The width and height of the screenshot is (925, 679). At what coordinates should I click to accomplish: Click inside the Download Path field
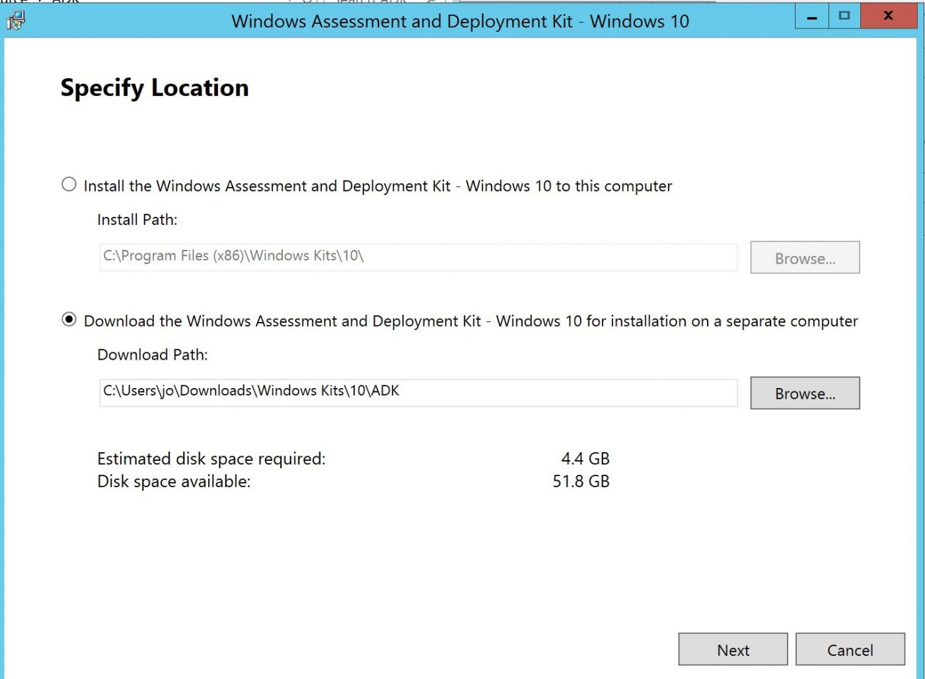tap(418, 391)
